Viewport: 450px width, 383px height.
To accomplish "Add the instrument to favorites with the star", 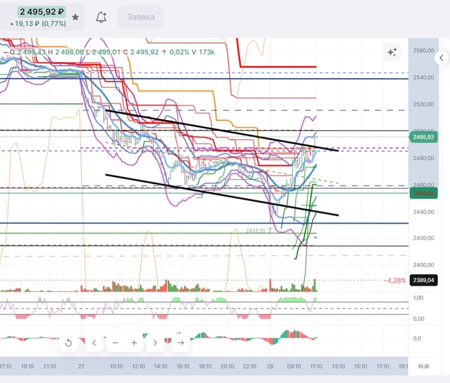I will 75,17.
